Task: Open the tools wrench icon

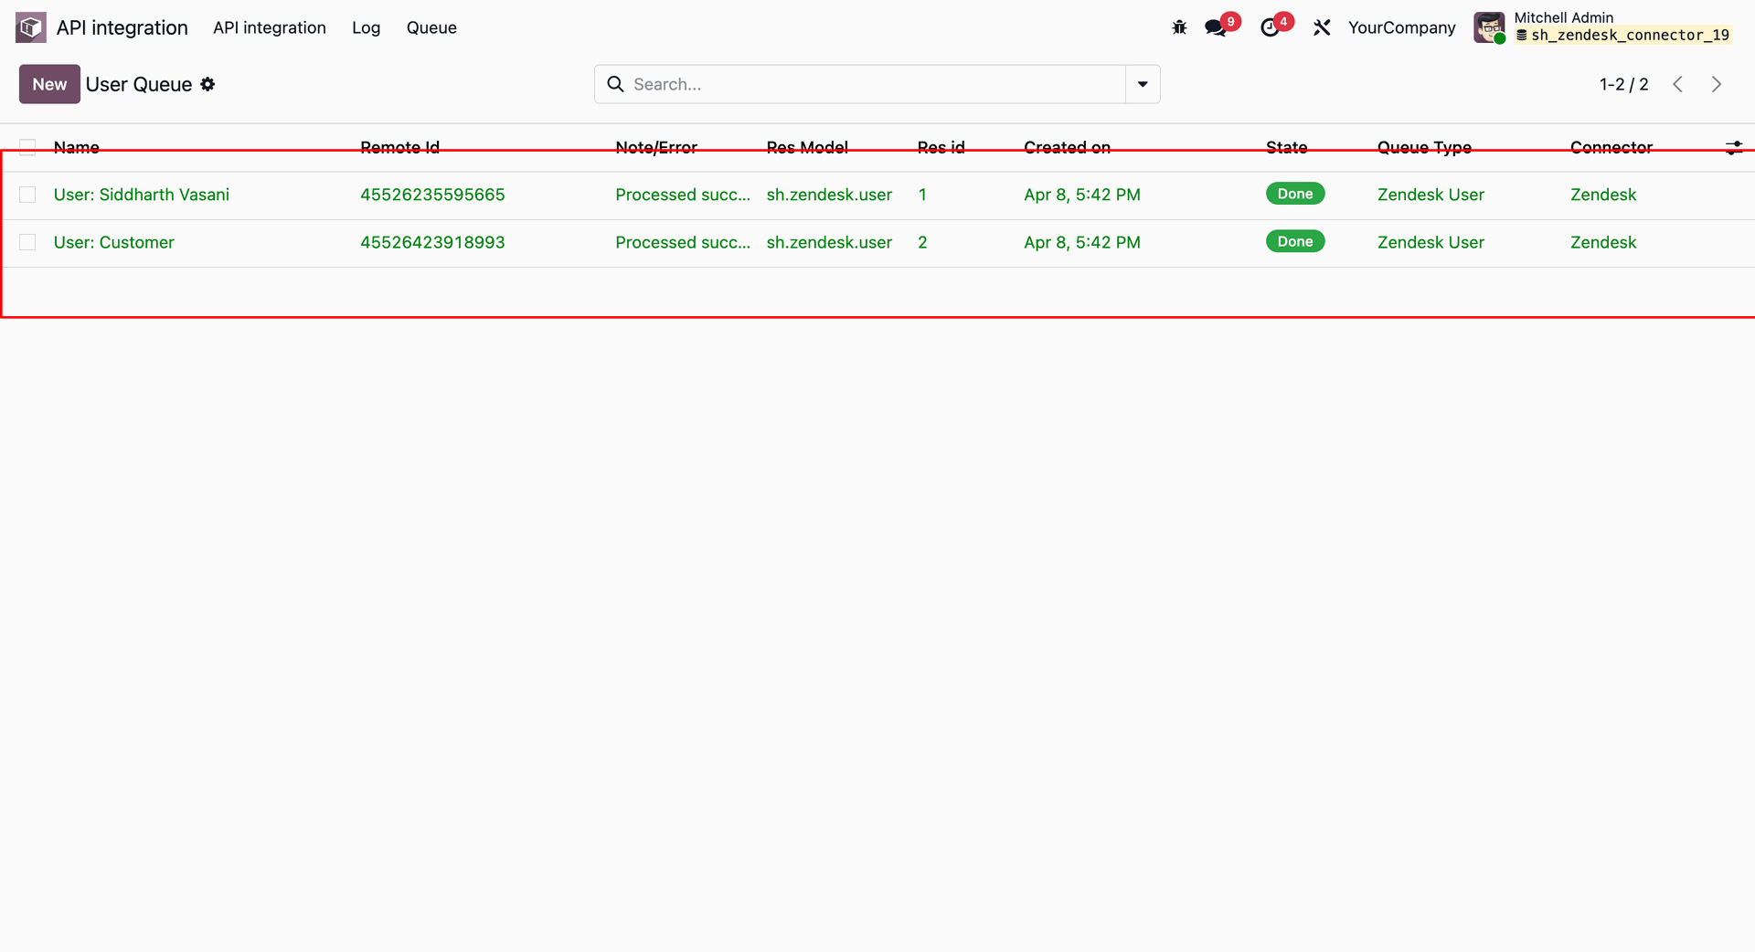Action: (x=1322, y=27)
